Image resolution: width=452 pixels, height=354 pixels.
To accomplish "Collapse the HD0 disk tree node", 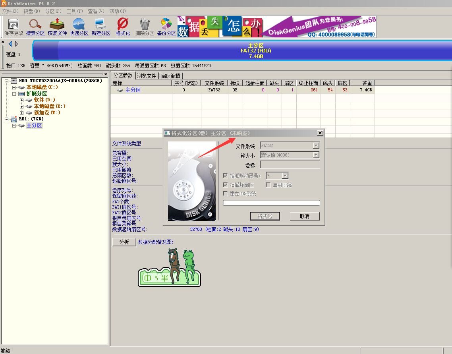I will (x=6, y=81).
